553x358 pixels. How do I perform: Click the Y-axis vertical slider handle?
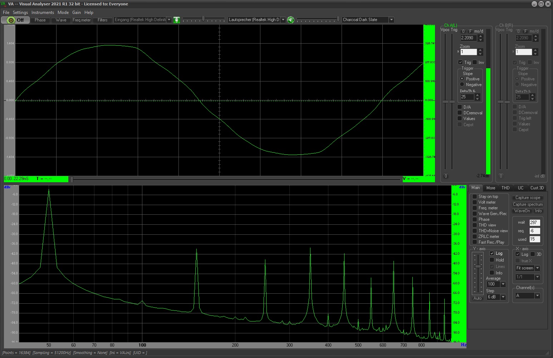tap(478, 267)
